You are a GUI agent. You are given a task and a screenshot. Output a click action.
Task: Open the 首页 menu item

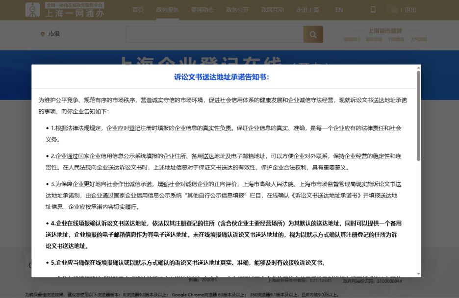138,9
